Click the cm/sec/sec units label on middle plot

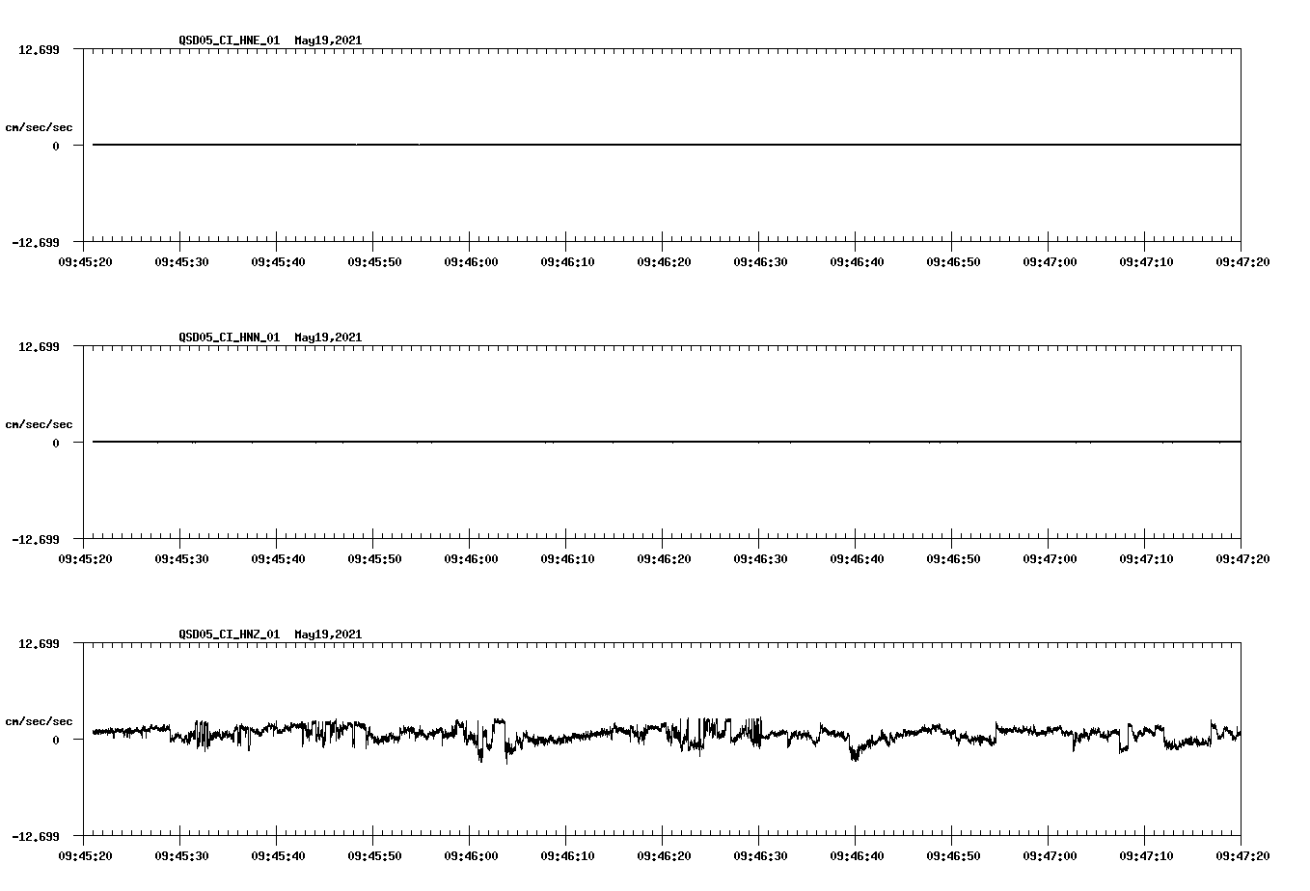(40, 423)
